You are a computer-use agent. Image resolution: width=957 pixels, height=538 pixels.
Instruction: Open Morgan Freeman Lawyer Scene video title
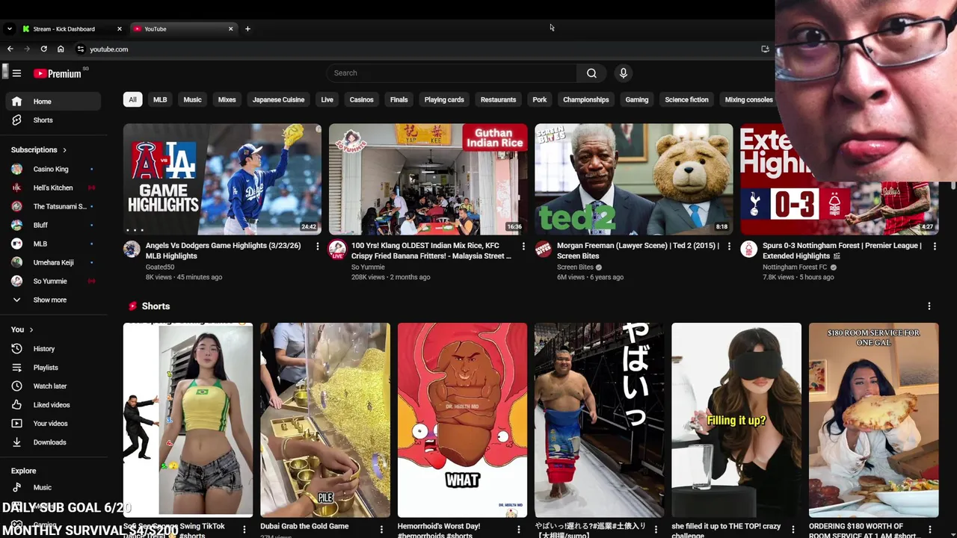638,250
